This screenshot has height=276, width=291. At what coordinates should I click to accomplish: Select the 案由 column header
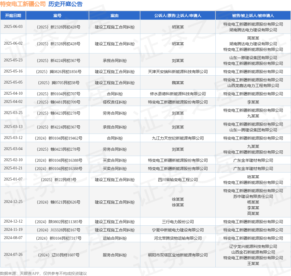tap(115, 16)
